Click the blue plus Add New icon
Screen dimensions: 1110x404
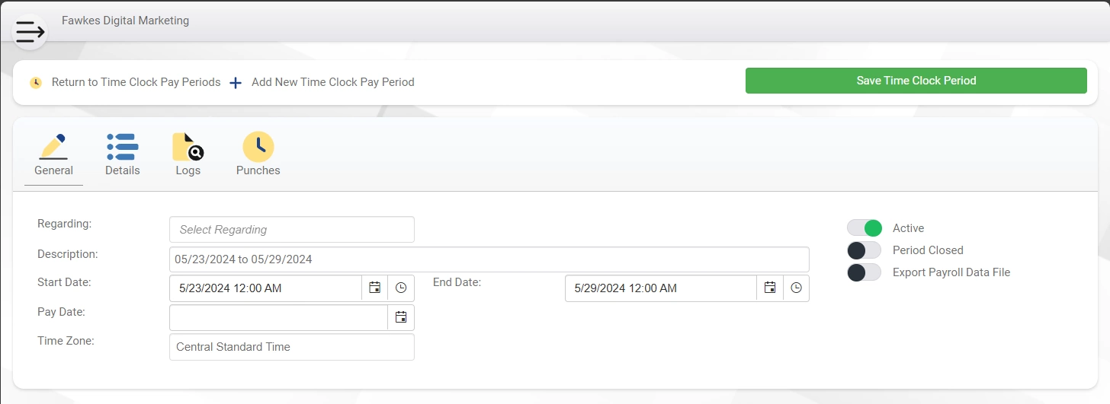click(x=236, y=83)
